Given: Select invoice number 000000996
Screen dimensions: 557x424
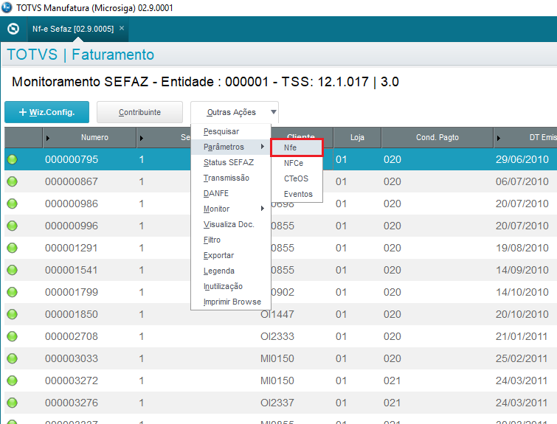Looking at the screenshot, I should click(x=72, y=226).
